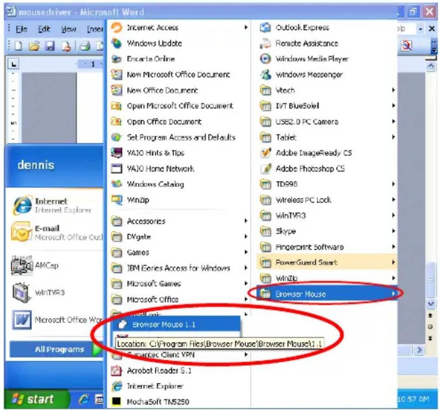Click Internet Explorer quick launch icon
Image resolution: width=440 pixels, height=410 pixels.
84,399
